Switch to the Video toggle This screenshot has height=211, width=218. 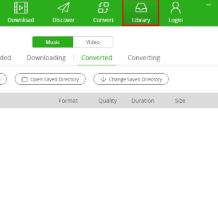(x=93, y=42)
